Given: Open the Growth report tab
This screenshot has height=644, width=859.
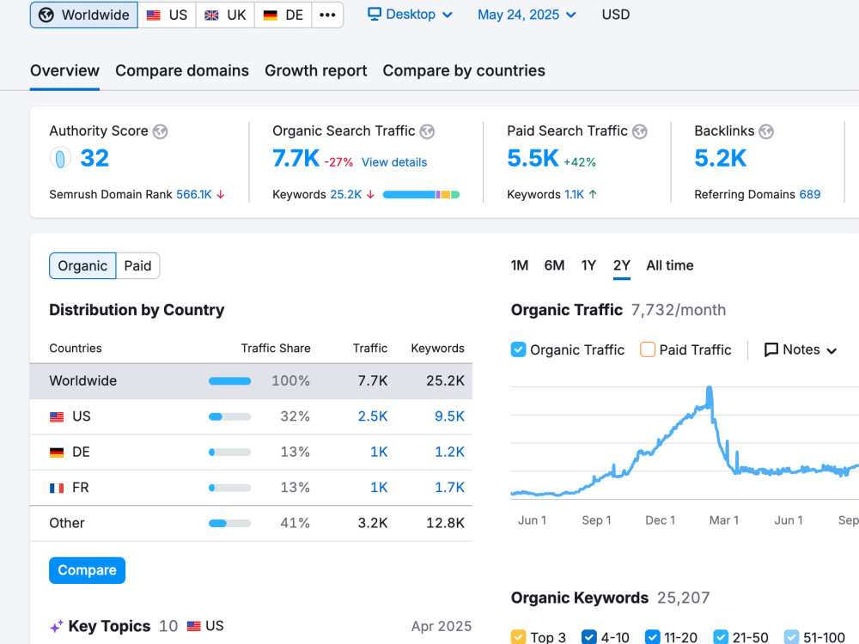Looking at the screenshot, I should (x=315, y=70).
